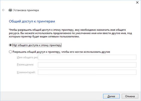Cancel setup with the 'Отмена' button
This screenshot has height=101, width=141.
coord(130,96)
